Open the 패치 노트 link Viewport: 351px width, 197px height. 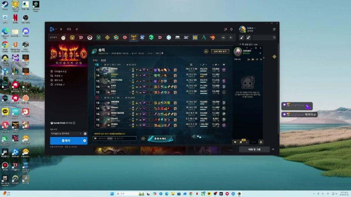(57, 80)
